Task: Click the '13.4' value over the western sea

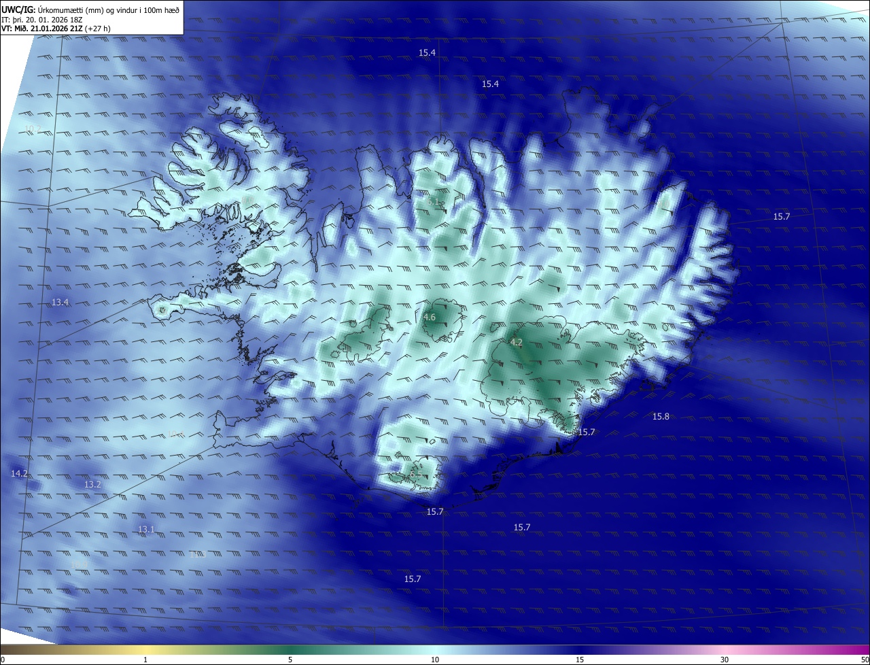Action: [x=60, y=302]
